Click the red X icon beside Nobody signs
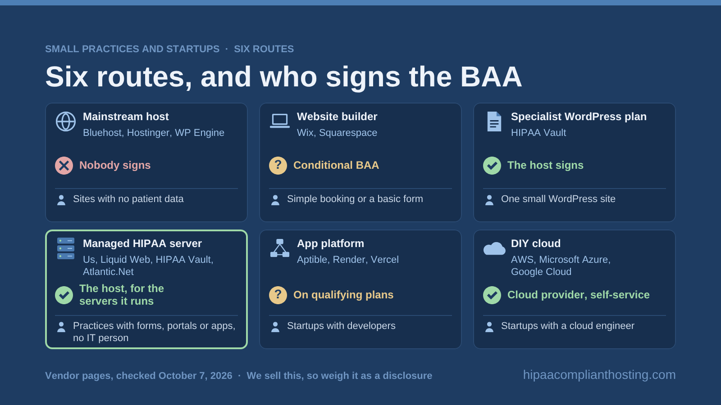The height and width of the screenshot is (405, 721). click(x=64, y=166)
